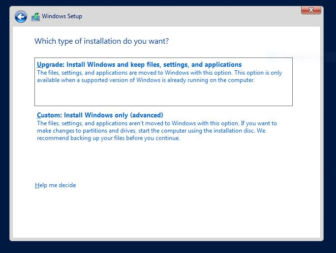Choose Custom: Install Windows only (advanced)
This screenshot has width=336, height=253.
point(100,115)
